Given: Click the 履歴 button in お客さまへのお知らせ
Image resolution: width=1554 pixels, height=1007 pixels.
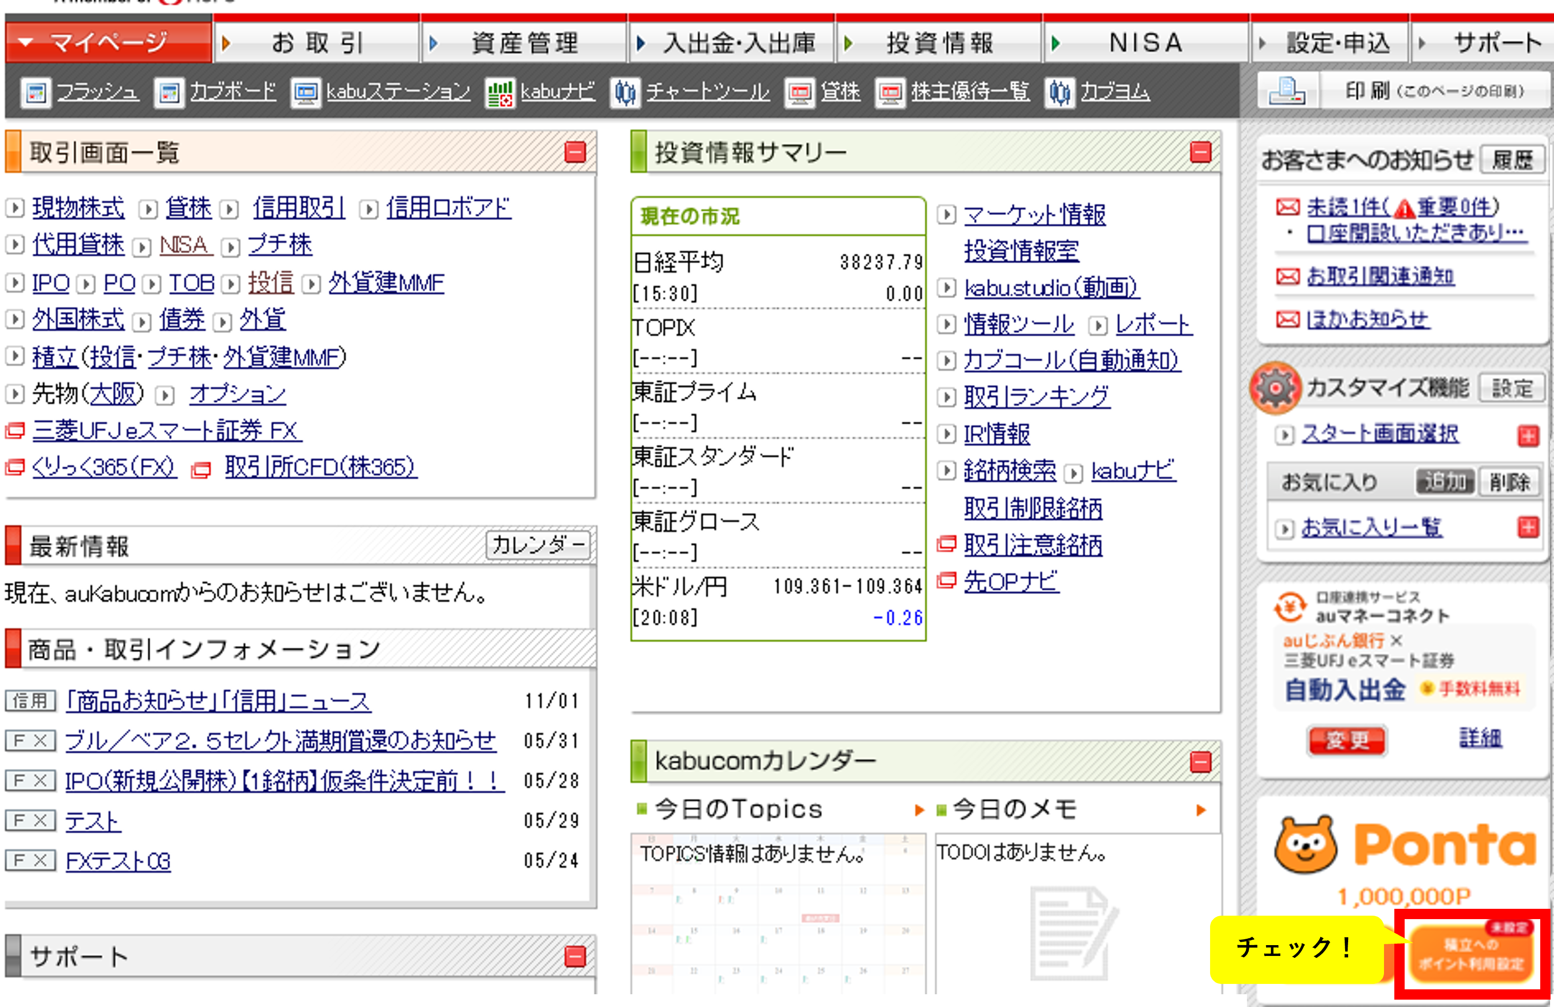Looking at the screenshot, I should click(x=1512, y=160).
